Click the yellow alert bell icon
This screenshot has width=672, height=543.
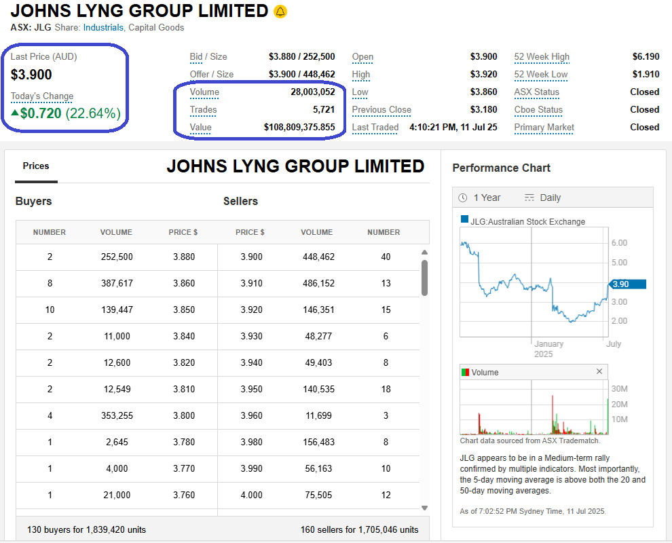click(x=280, y=12)
